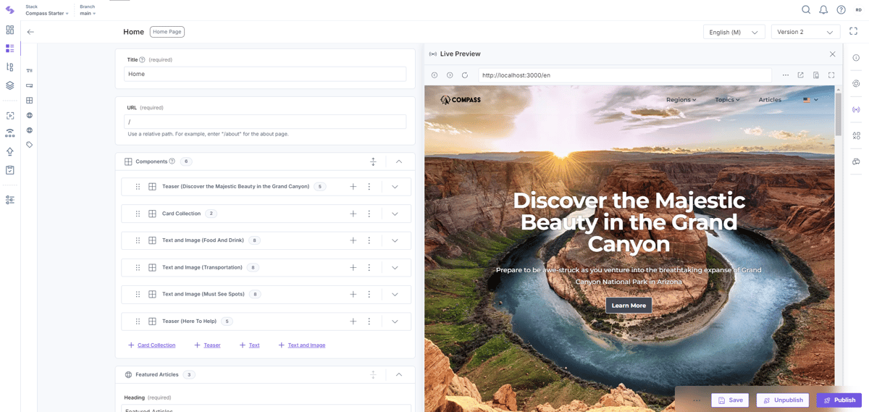Click Learn More button in preview
Image resolution: width=869 pixels, height=412 pixels.
pyautogui.click(x=629, y=306)
